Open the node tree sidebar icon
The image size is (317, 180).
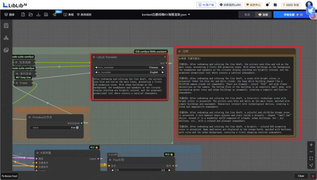(6, 38)
